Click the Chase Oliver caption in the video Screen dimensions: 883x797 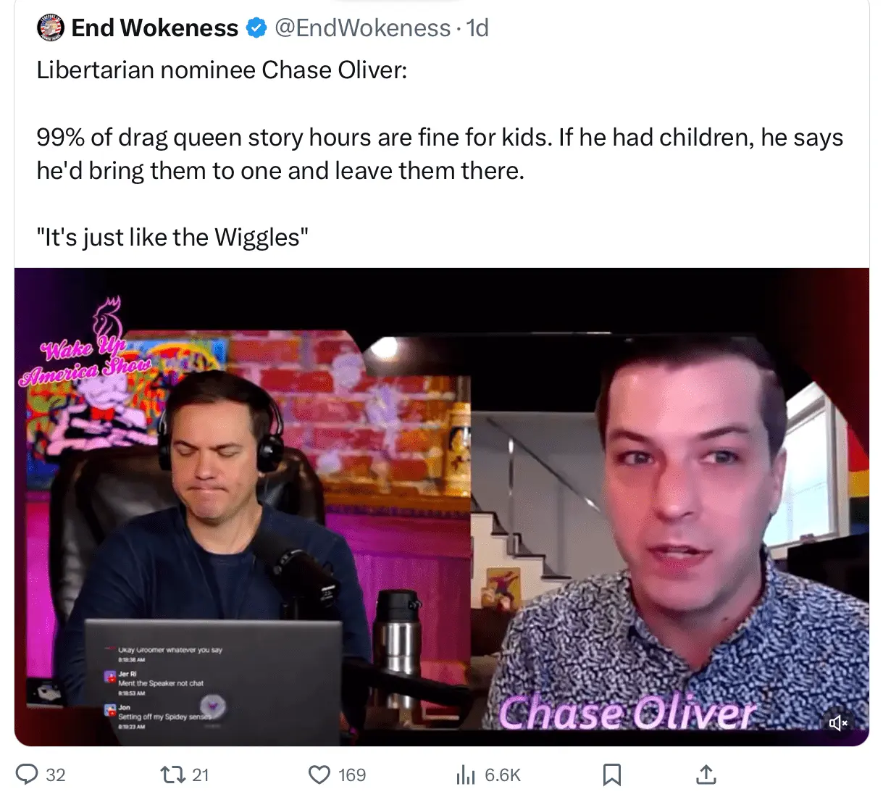pyautogui.click(x=627, y=714)
